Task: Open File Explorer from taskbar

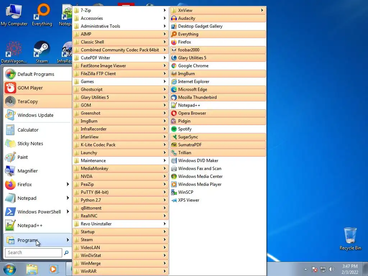Action: point(32,269)
